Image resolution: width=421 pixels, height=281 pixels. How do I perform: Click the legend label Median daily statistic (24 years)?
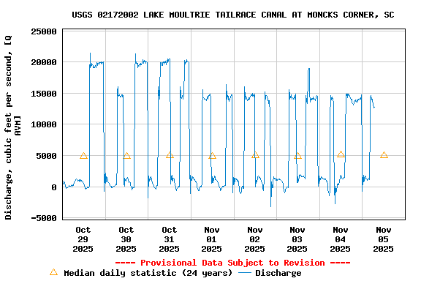point(148,273)
